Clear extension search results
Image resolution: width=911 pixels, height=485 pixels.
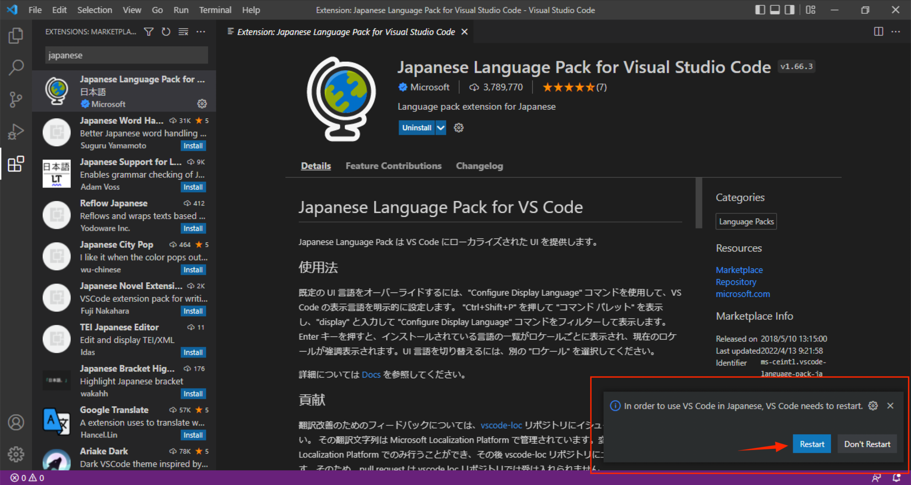183,32
